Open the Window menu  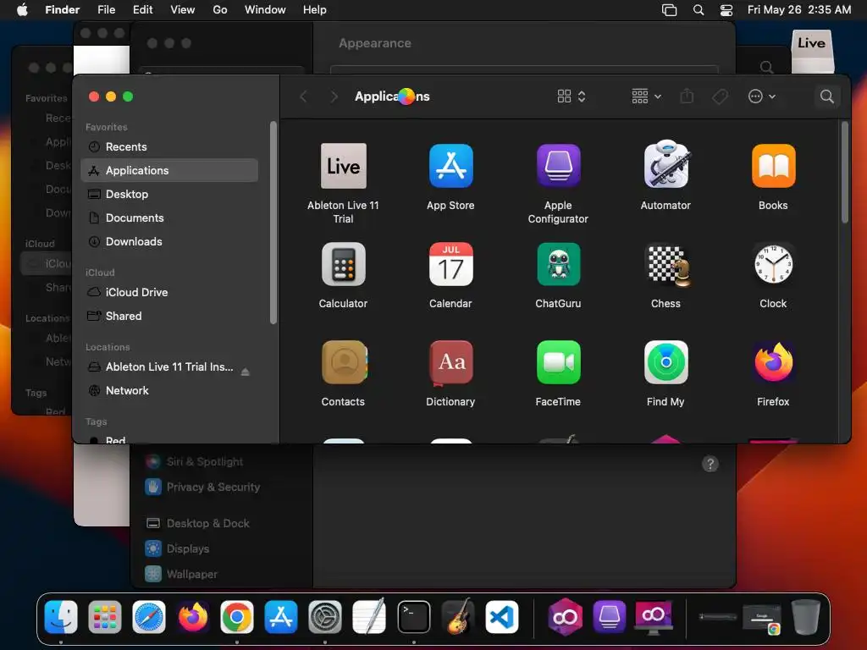click(x=265, y=9)
